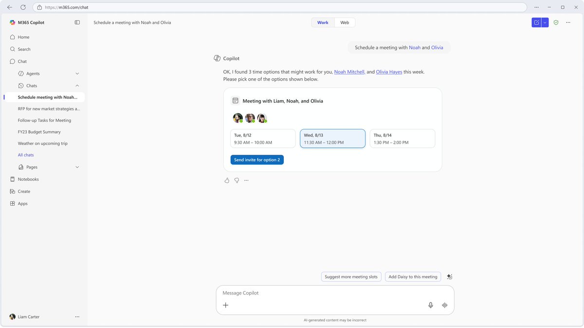Open ellipsis menu next to Liam Carter

coord(77,317)
